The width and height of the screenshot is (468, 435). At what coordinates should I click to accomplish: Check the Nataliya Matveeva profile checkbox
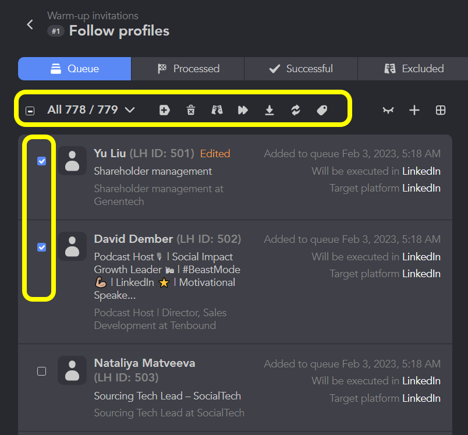[x=41, y=371]
